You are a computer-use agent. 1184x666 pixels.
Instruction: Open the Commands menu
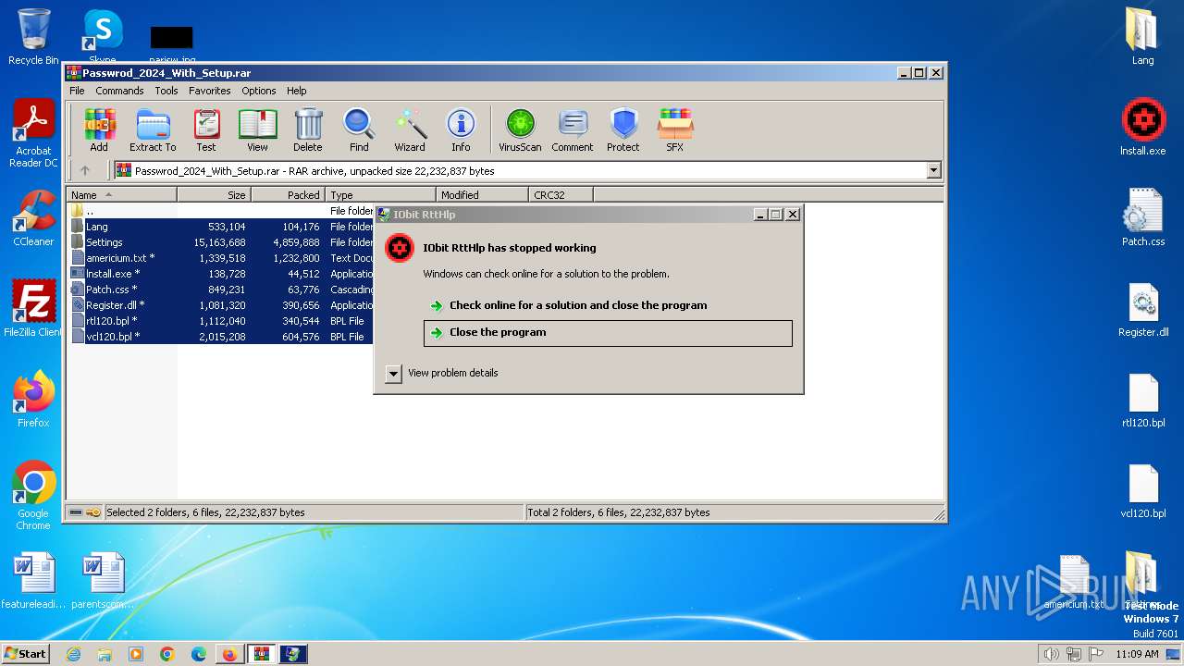coord(119,91)
